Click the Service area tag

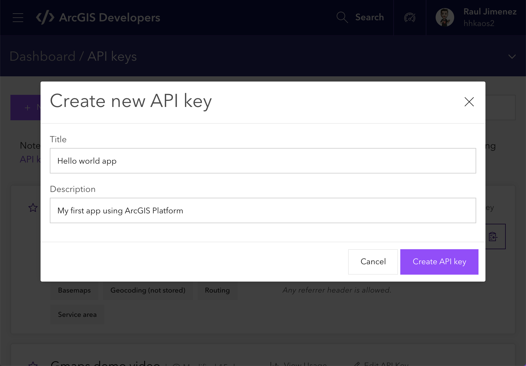coord(77,315)
